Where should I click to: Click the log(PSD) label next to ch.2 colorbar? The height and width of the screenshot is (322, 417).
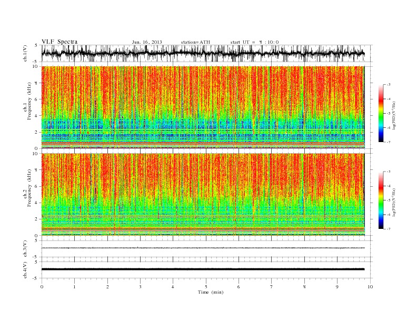coord(395,202)
